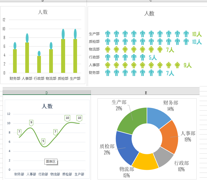Click the 10人 value in 质检部 row
The width and height of the screenshot is (207, 180).
tap(197, 42)
